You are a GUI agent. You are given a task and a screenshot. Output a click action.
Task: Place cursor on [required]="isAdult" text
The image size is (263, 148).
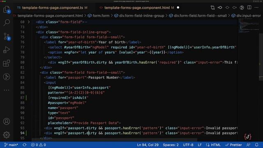point(68,98)
